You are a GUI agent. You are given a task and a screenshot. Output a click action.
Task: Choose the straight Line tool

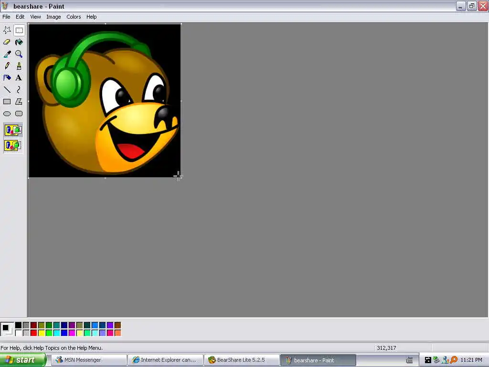click(7, 90)
